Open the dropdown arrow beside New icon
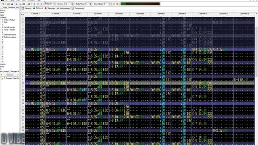This screenshot has width=258, height=145. click(5, 4)
